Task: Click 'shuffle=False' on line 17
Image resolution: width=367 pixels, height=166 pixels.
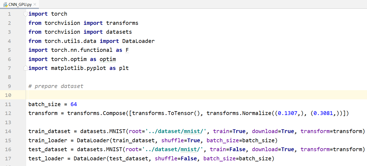Action: (x=176, y=158)
